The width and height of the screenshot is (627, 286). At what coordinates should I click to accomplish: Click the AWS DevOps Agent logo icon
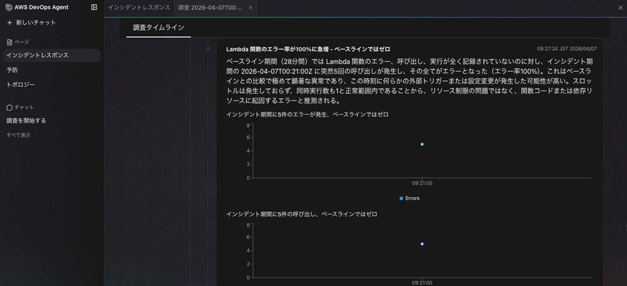(x=9, y=7)
